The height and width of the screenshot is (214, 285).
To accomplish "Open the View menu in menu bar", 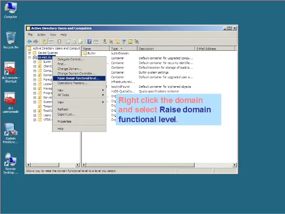I will point(53,35).
